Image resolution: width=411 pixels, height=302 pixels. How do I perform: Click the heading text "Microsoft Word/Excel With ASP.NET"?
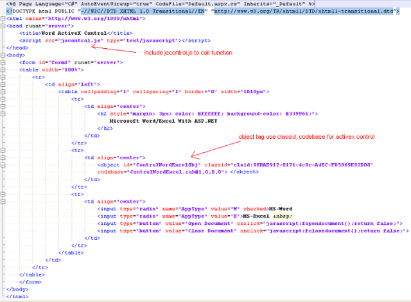(x=163, y=121)
